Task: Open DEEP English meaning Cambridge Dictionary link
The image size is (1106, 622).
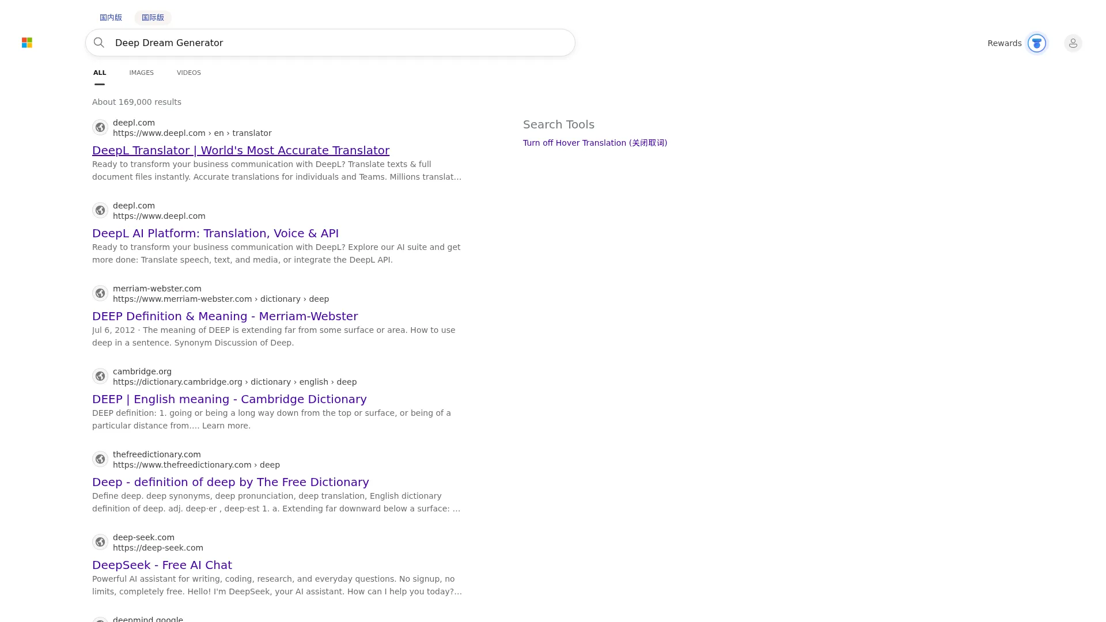Action: pyautogui.click(x=229, y=399)
